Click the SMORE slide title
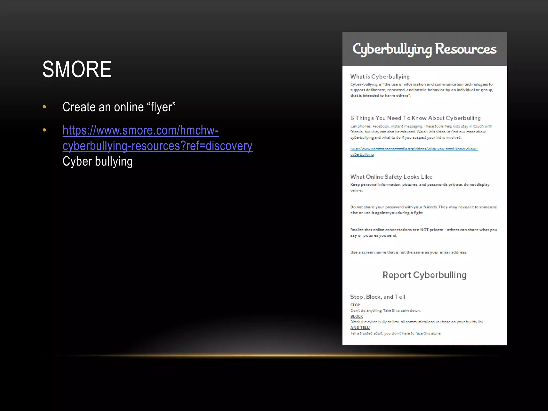The image size is (548, 411). tap(77, 69)
